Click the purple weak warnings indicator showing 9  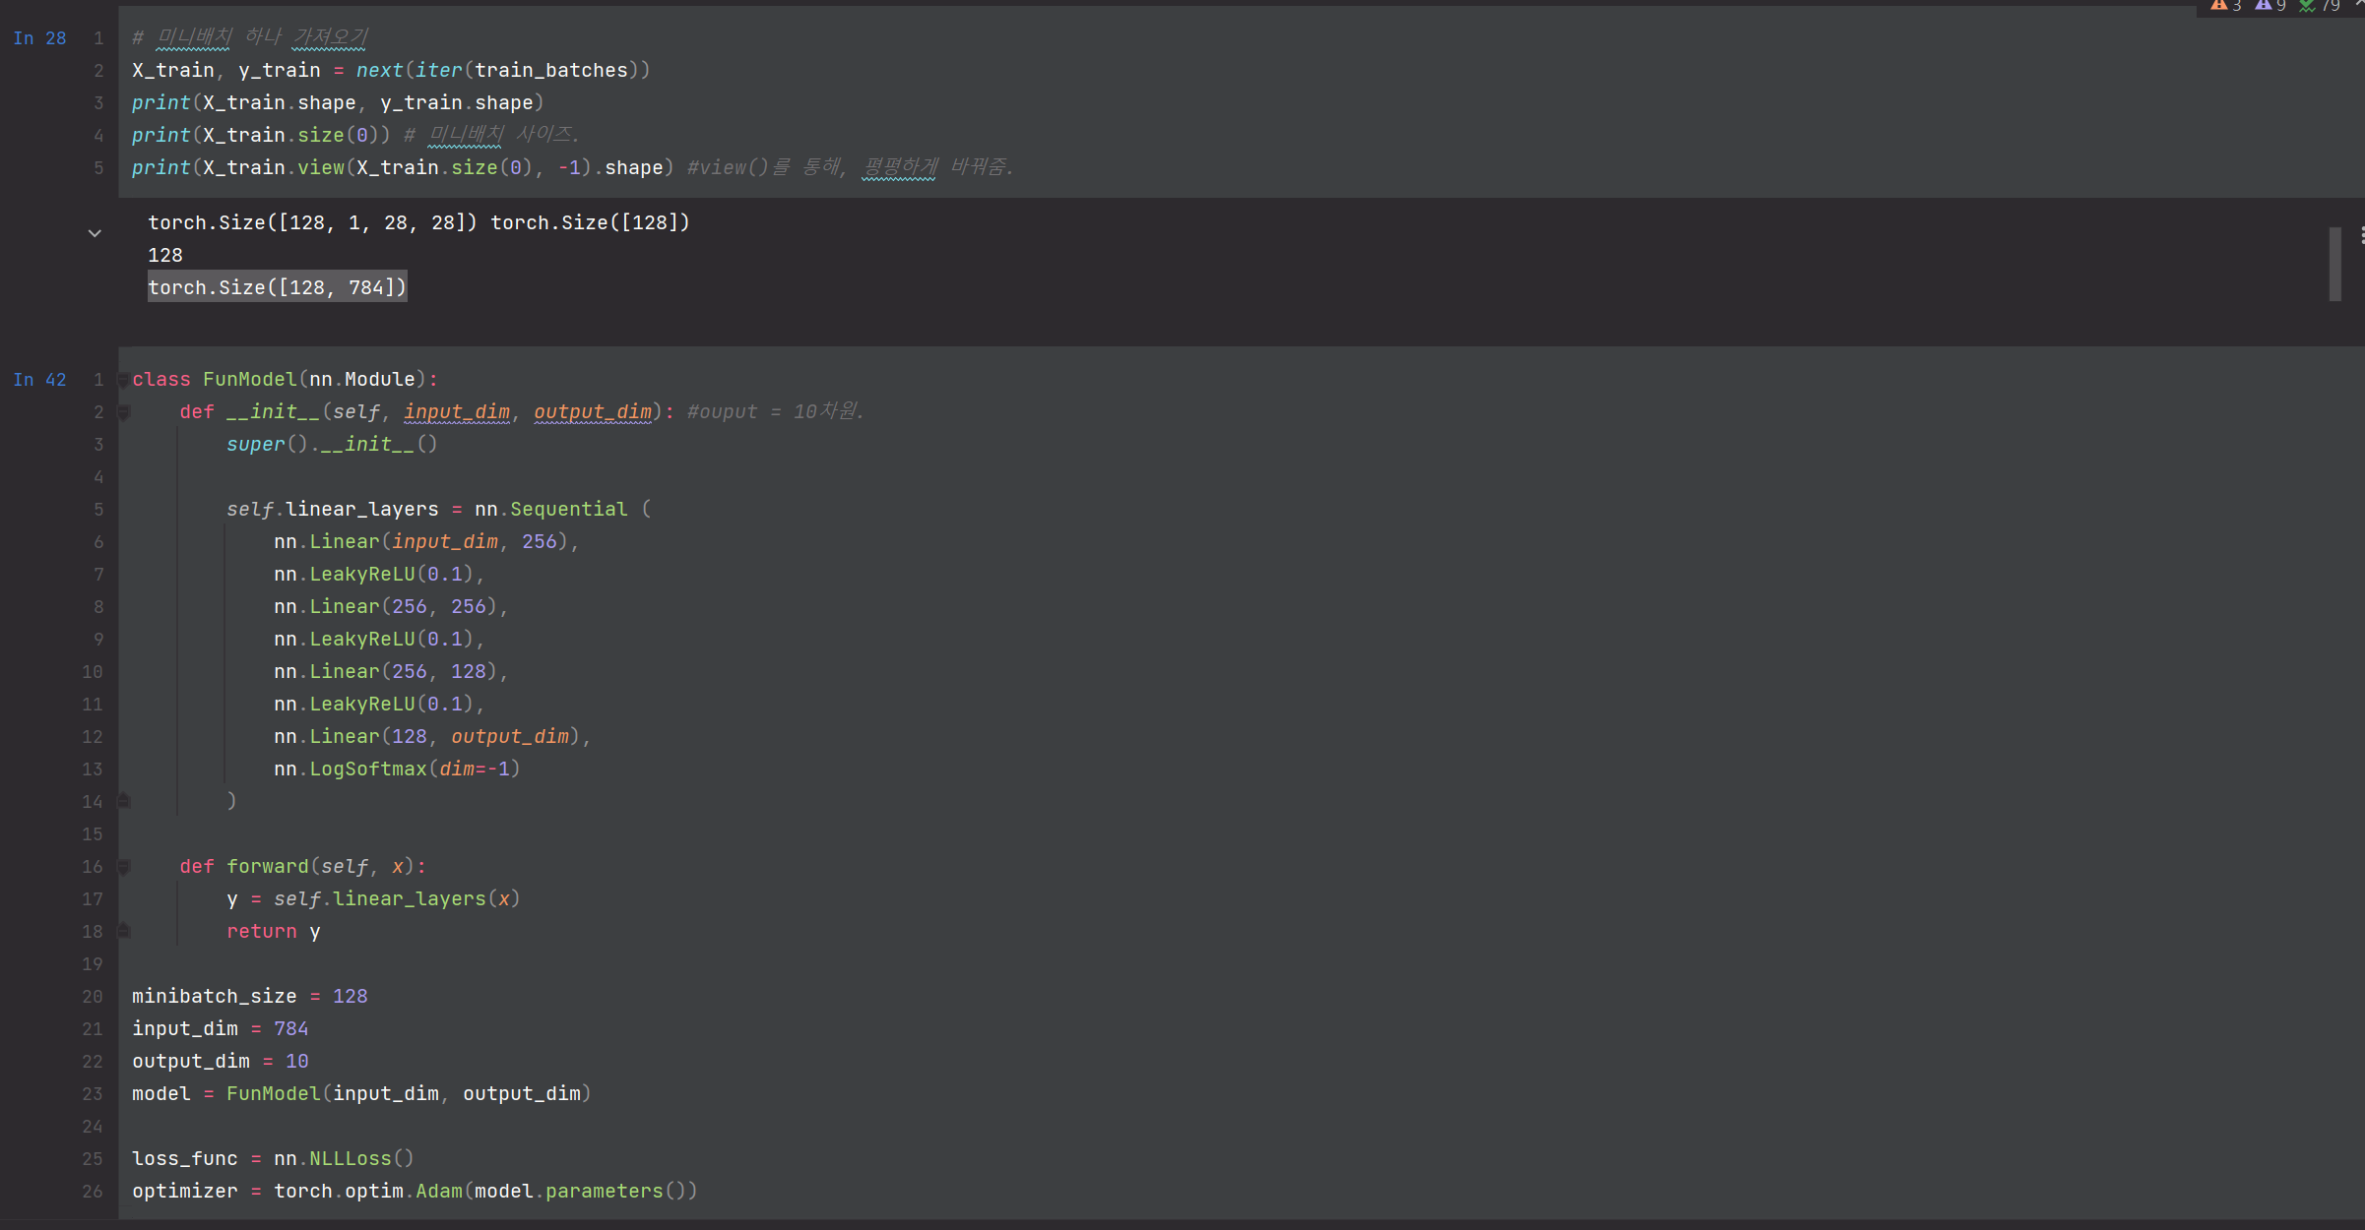pyautogui.click(x=2270, y=6)
